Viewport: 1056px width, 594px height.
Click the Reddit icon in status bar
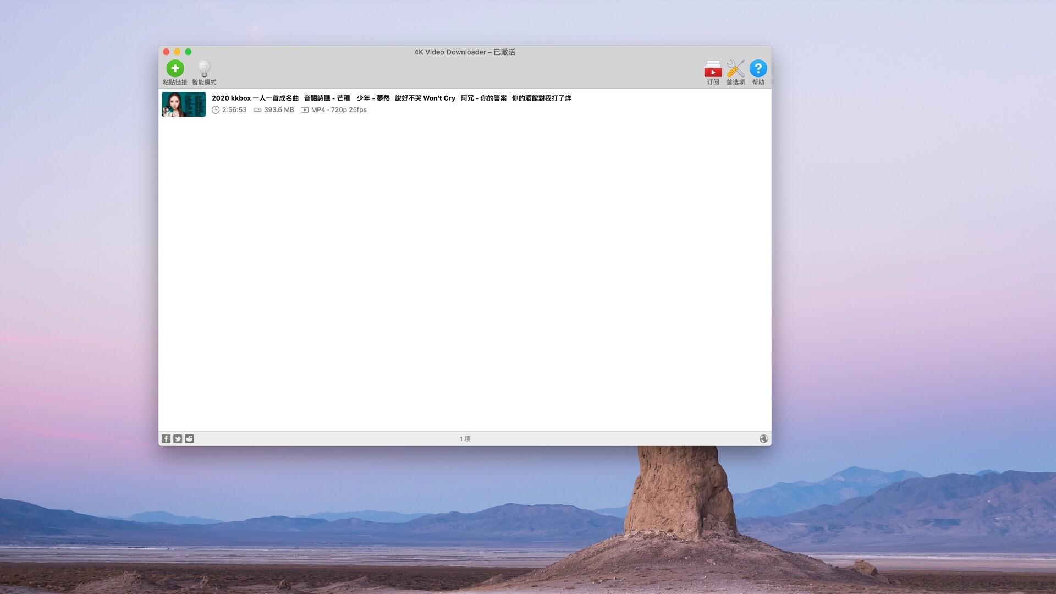(189, 439)
